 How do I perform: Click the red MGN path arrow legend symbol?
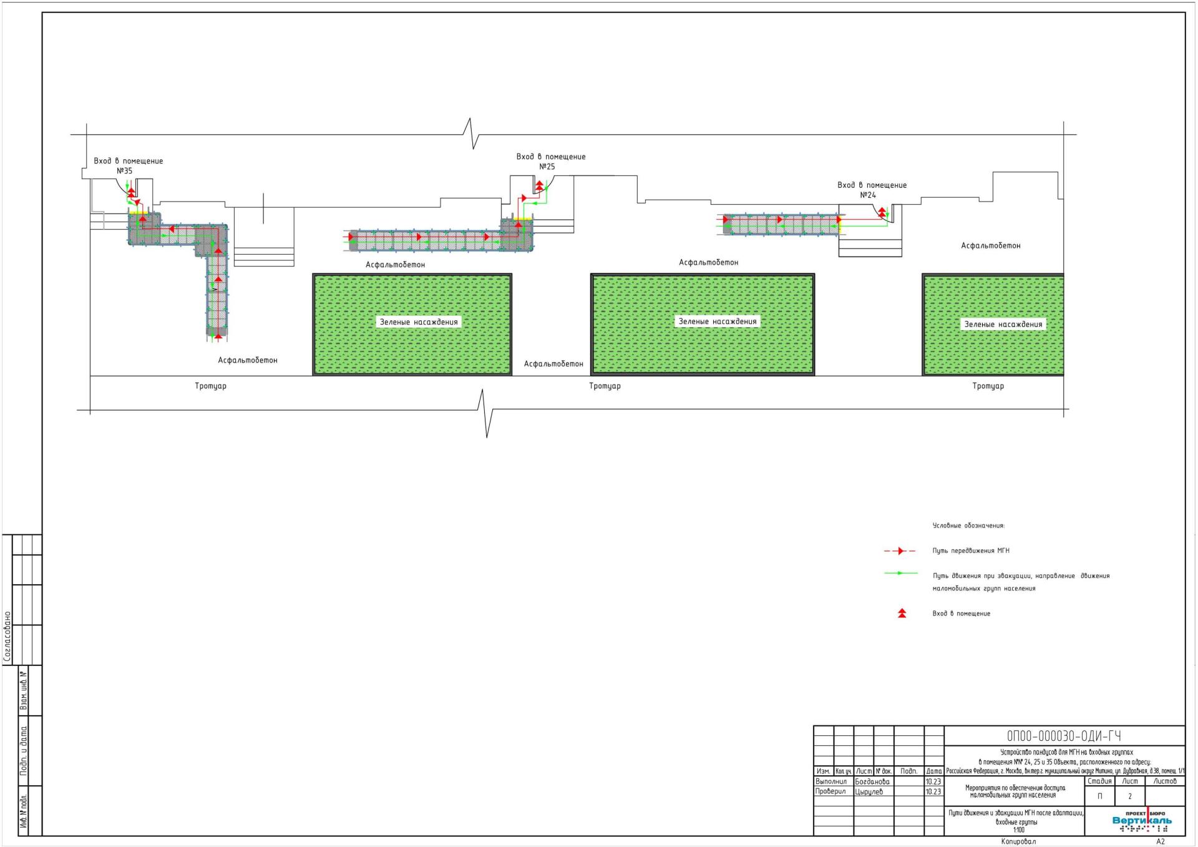[900, 551]
